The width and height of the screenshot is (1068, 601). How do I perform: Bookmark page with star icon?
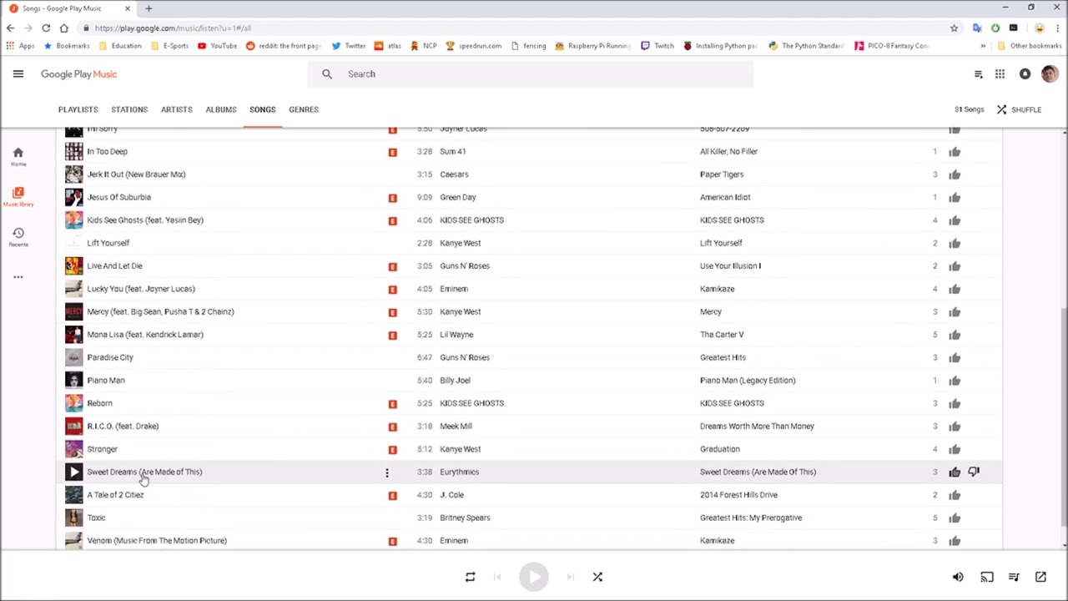point(954,28)
